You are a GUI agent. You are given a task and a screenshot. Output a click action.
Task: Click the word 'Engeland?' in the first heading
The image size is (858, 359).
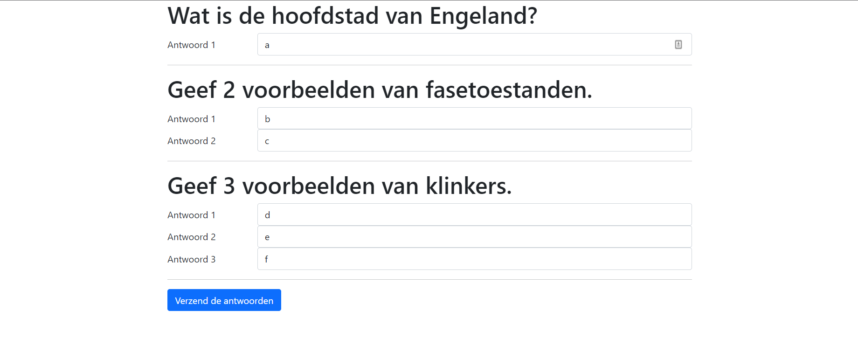click(x=484, y=17)
